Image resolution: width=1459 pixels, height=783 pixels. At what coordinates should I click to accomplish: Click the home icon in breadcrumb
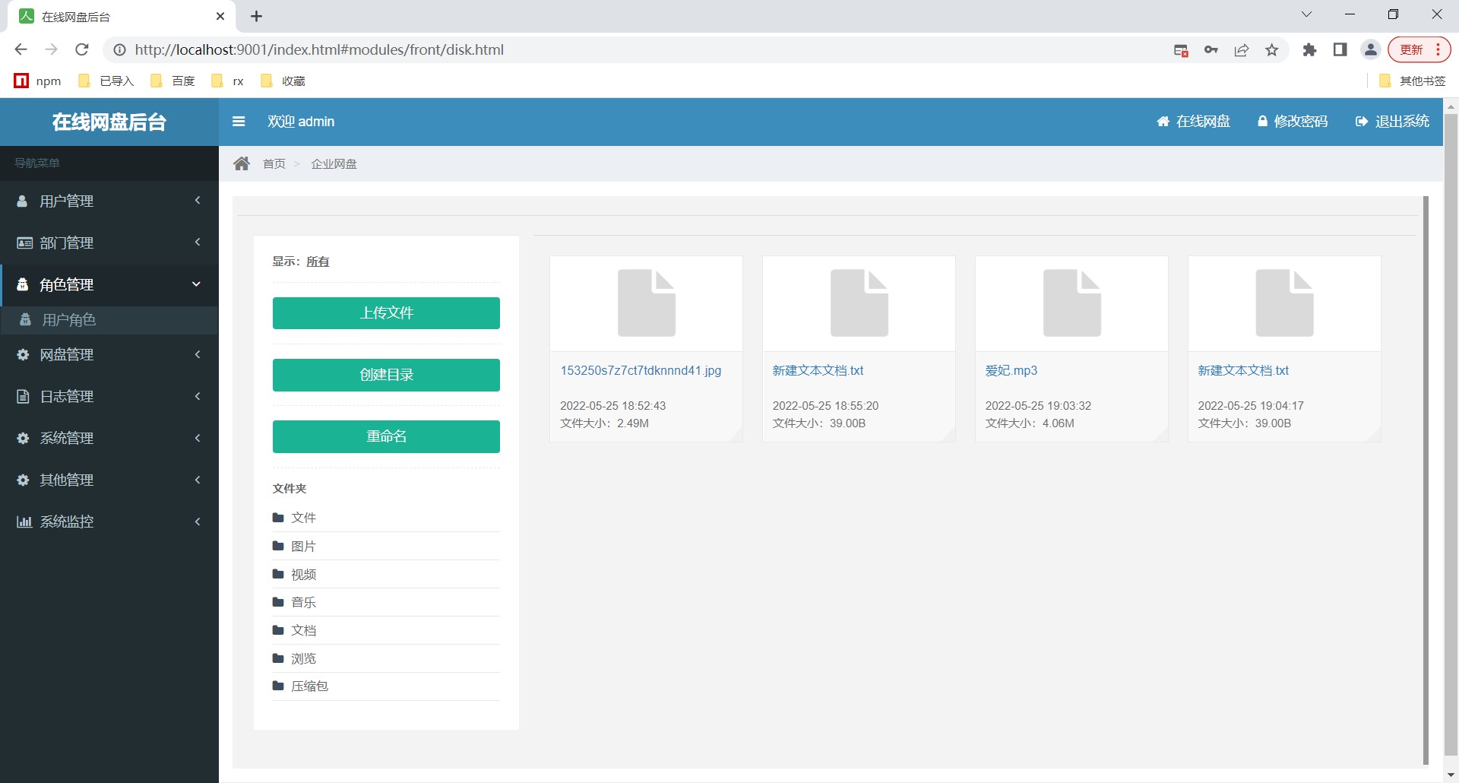242,163
